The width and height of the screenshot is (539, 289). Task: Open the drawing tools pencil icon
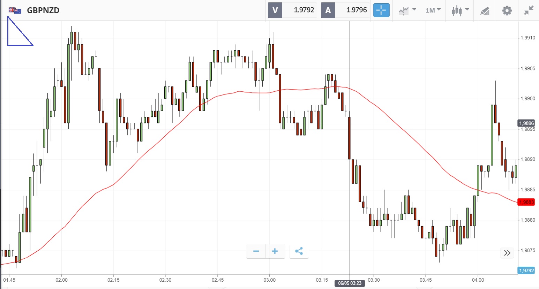point(485,11)
